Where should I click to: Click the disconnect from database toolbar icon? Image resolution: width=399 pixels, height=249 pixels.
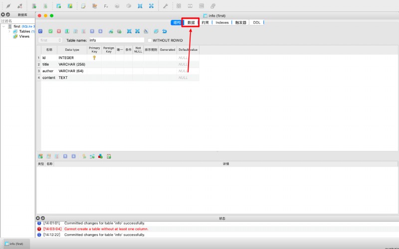[20, 6]
